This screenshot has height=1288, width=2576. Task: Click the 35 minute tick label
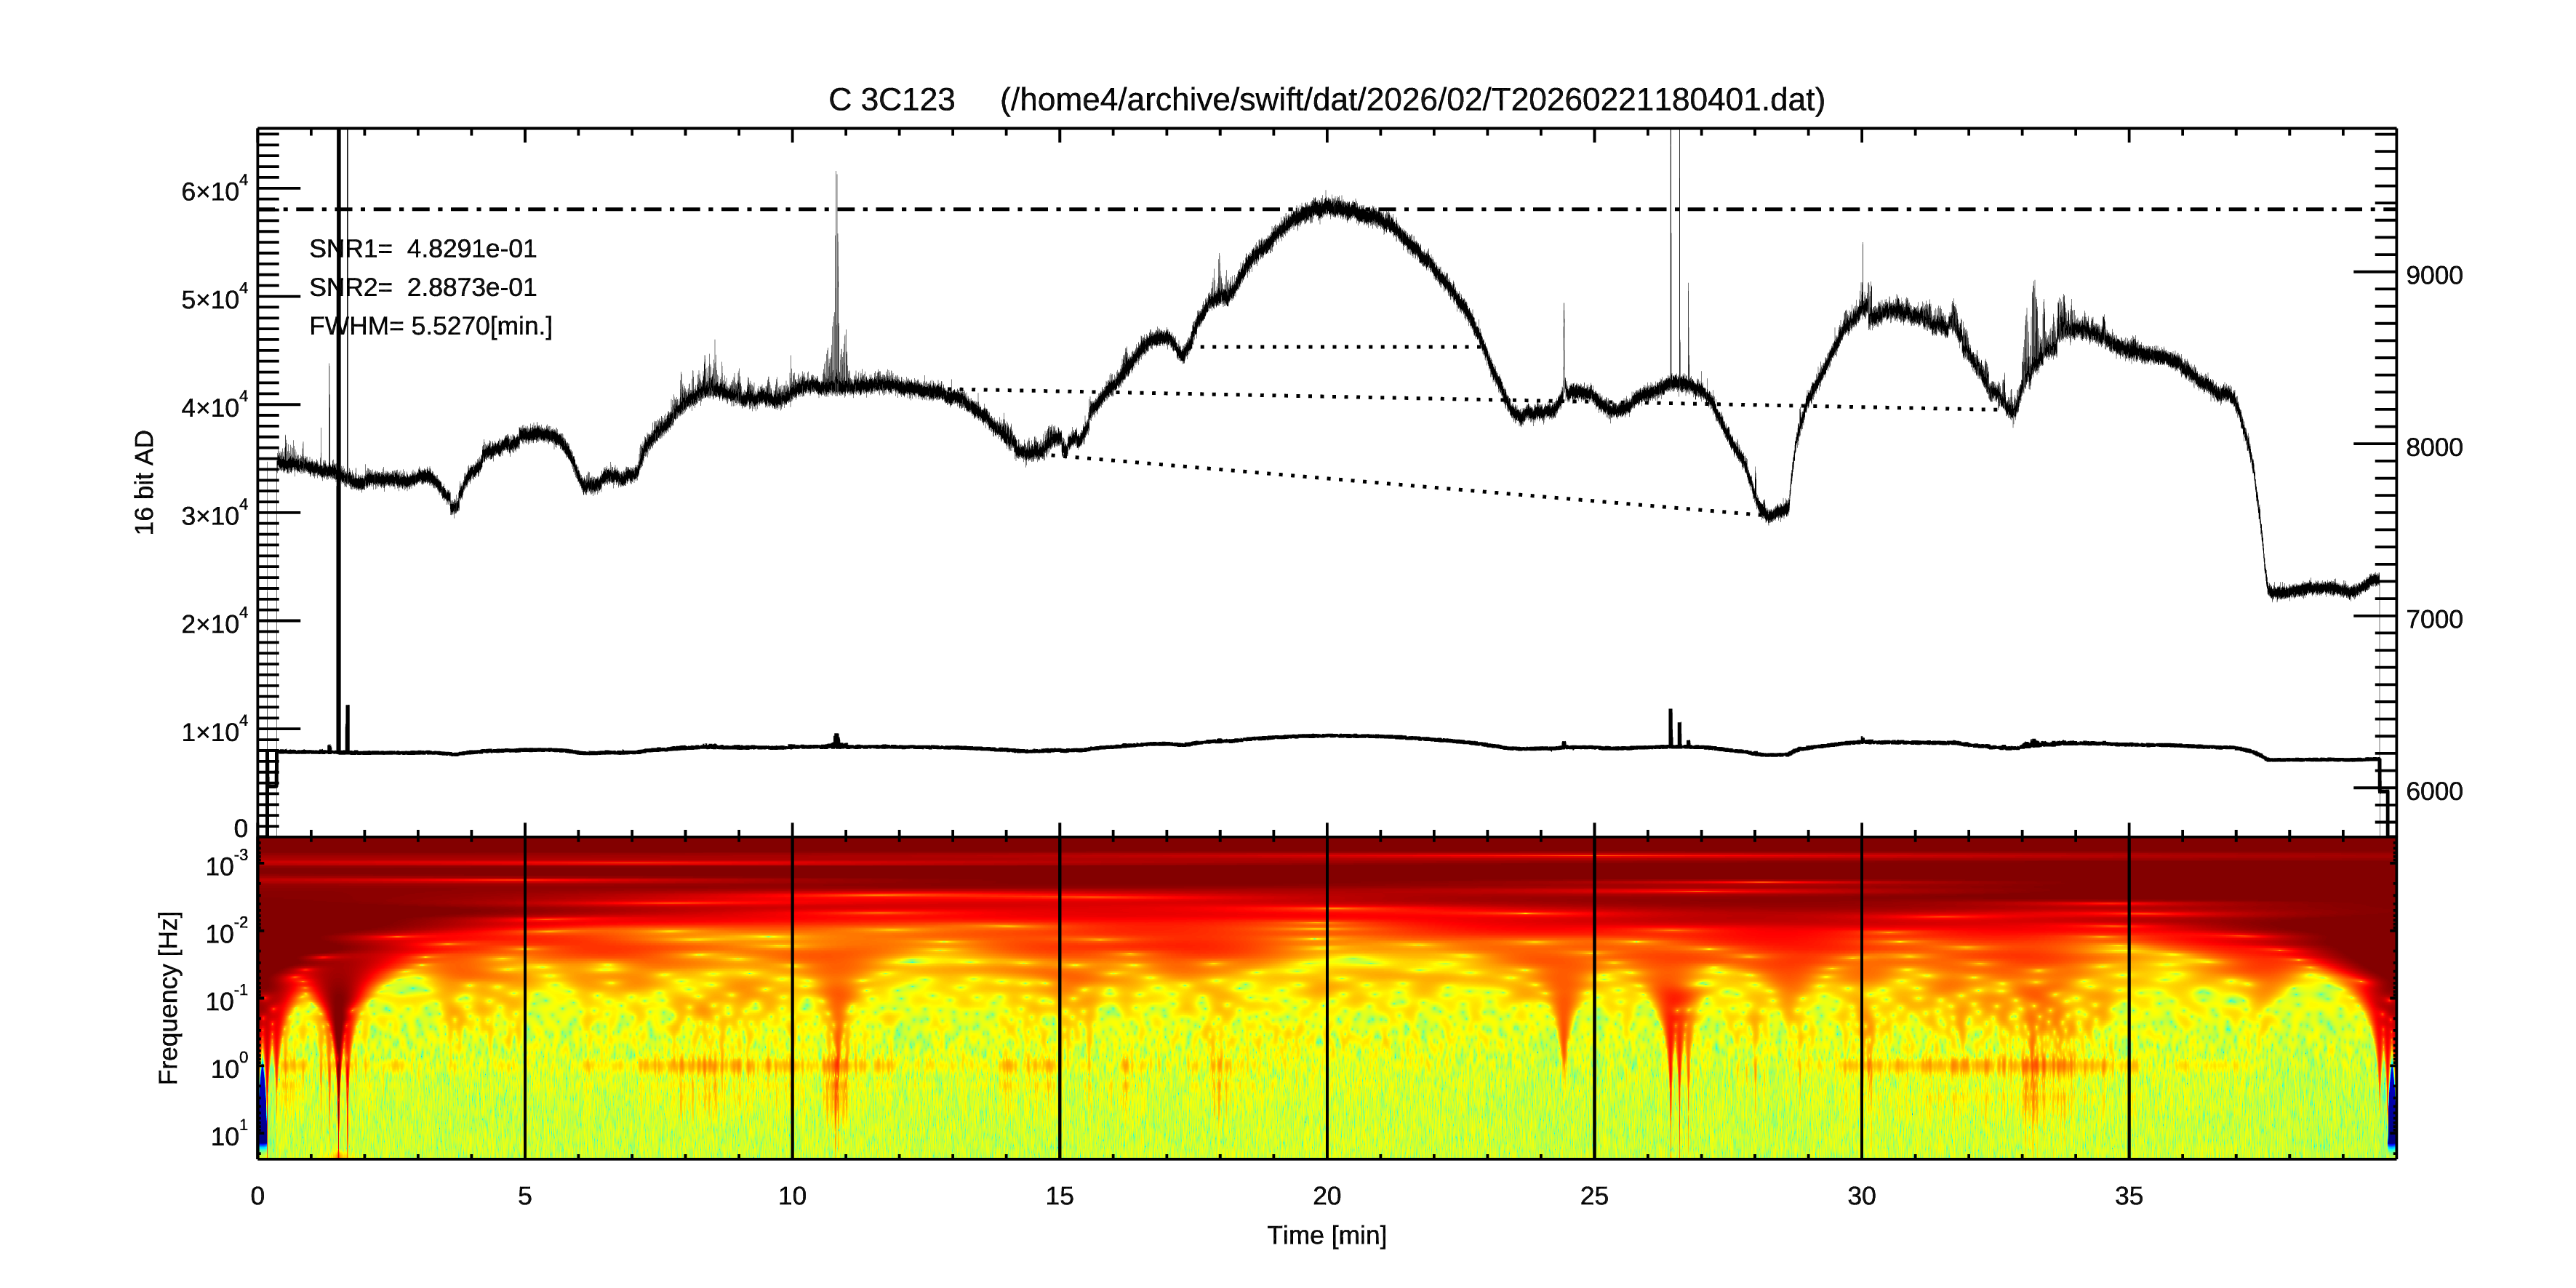2128,1196
